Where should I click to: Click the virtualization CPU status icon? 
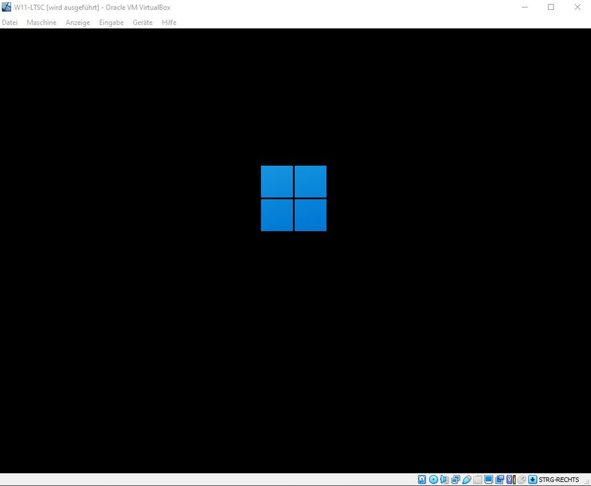click(x=511, y=479)
